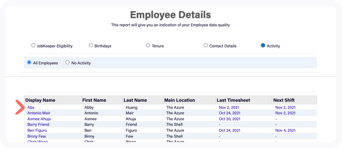
Task: Click first name cell 'Abby'
Action: pos(89,107)
